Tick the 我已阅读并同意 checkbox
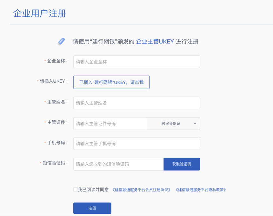The image size is (273, 216). [x=75, y=190]
